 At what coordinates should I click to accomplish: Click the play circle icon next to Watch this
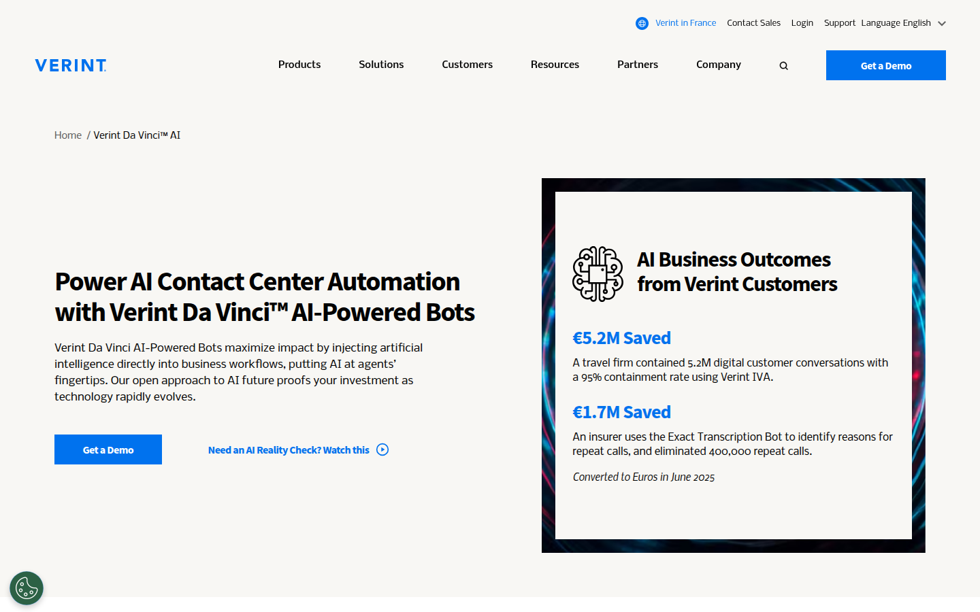382,449
